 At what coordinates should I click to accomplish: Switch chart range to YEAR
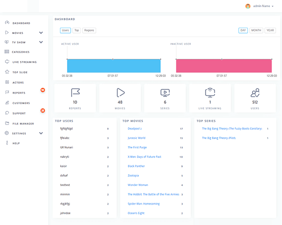pyautogui.click(x=270, y=30)
